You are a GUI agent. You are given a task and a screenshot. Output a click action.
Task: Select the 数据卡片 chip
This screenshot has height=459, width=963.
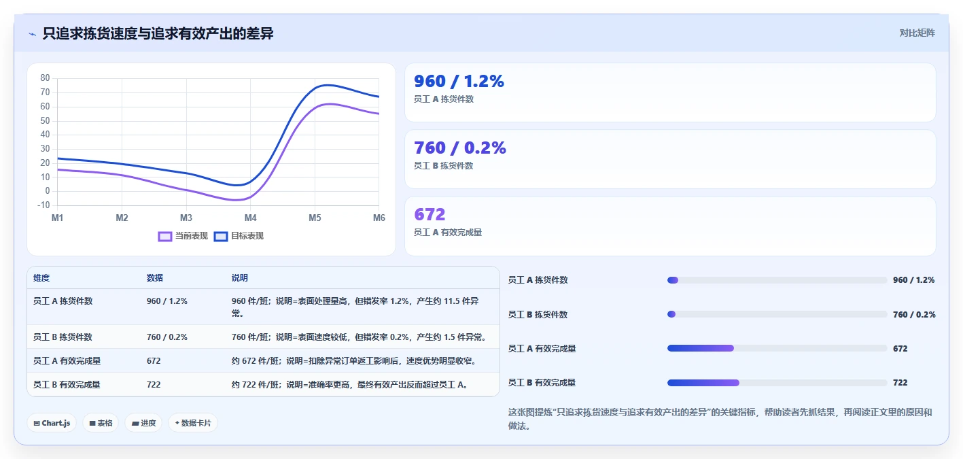click(193, 423)
